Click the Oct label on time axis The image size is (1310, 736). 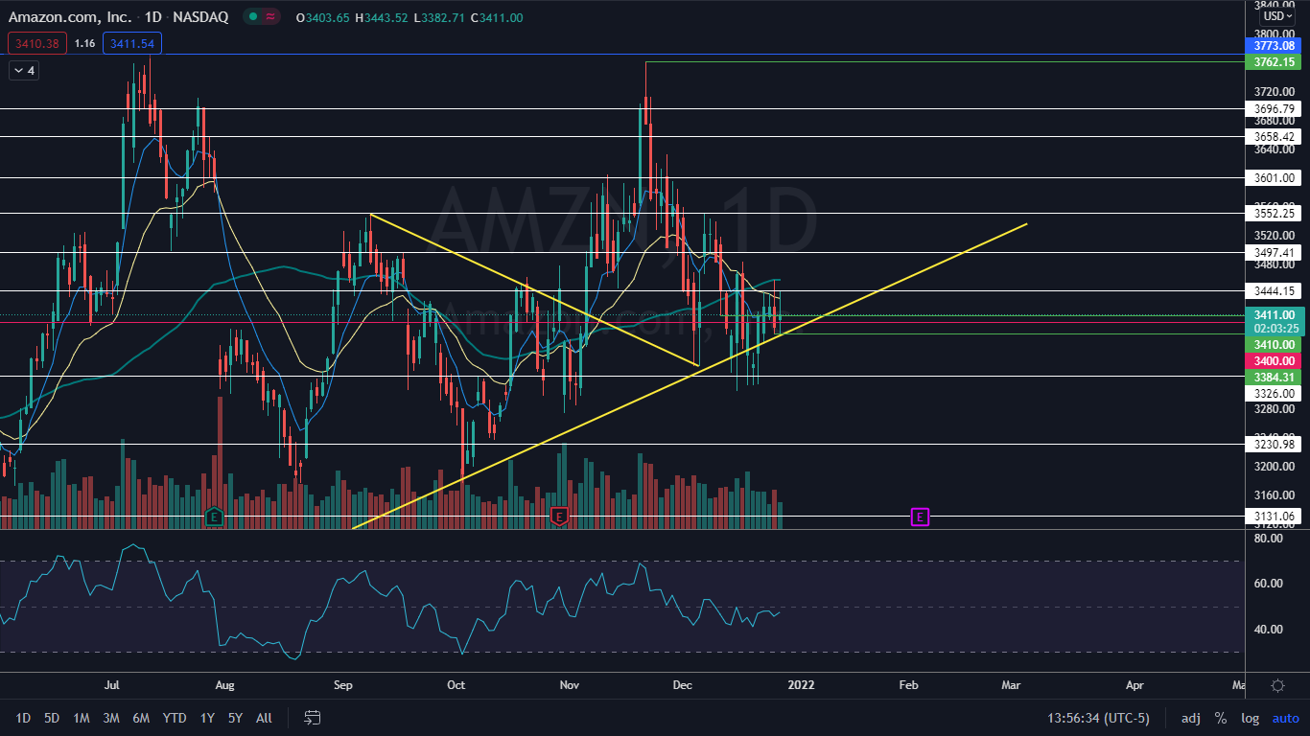tap(456, 686)
